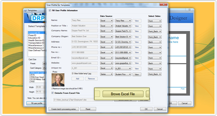
Task: Click Fill user profile button in Templates
Action: [x=36, y=103]
